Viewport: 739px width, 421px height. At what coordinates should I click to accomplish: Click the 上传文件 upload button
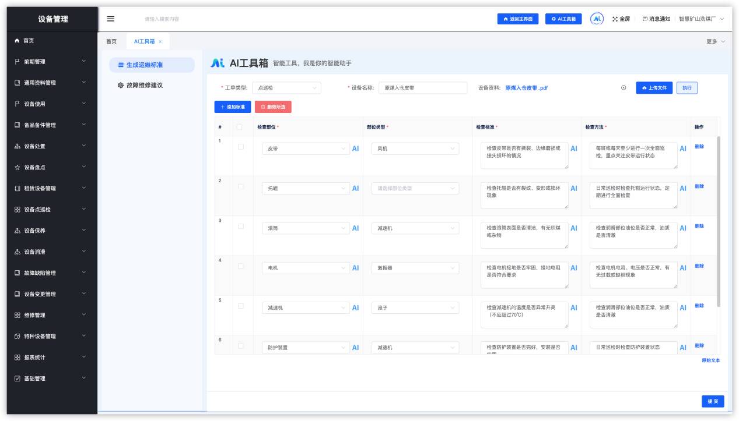point(654,88)
